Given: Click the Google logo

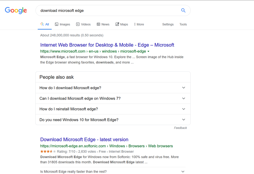Looking at the screenshot, I should pos(16,10).
